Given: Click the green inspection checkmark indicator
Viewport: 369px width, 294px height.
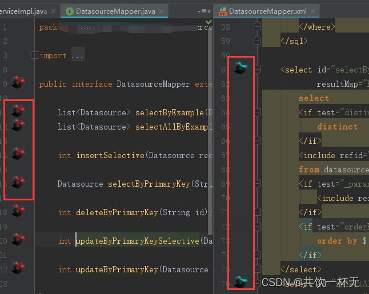Looking at the screenshot, I should pos(208,22).
